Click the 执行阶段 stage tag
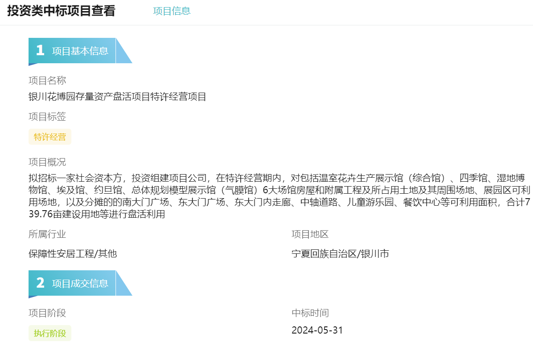 click(x=50, y=333)
